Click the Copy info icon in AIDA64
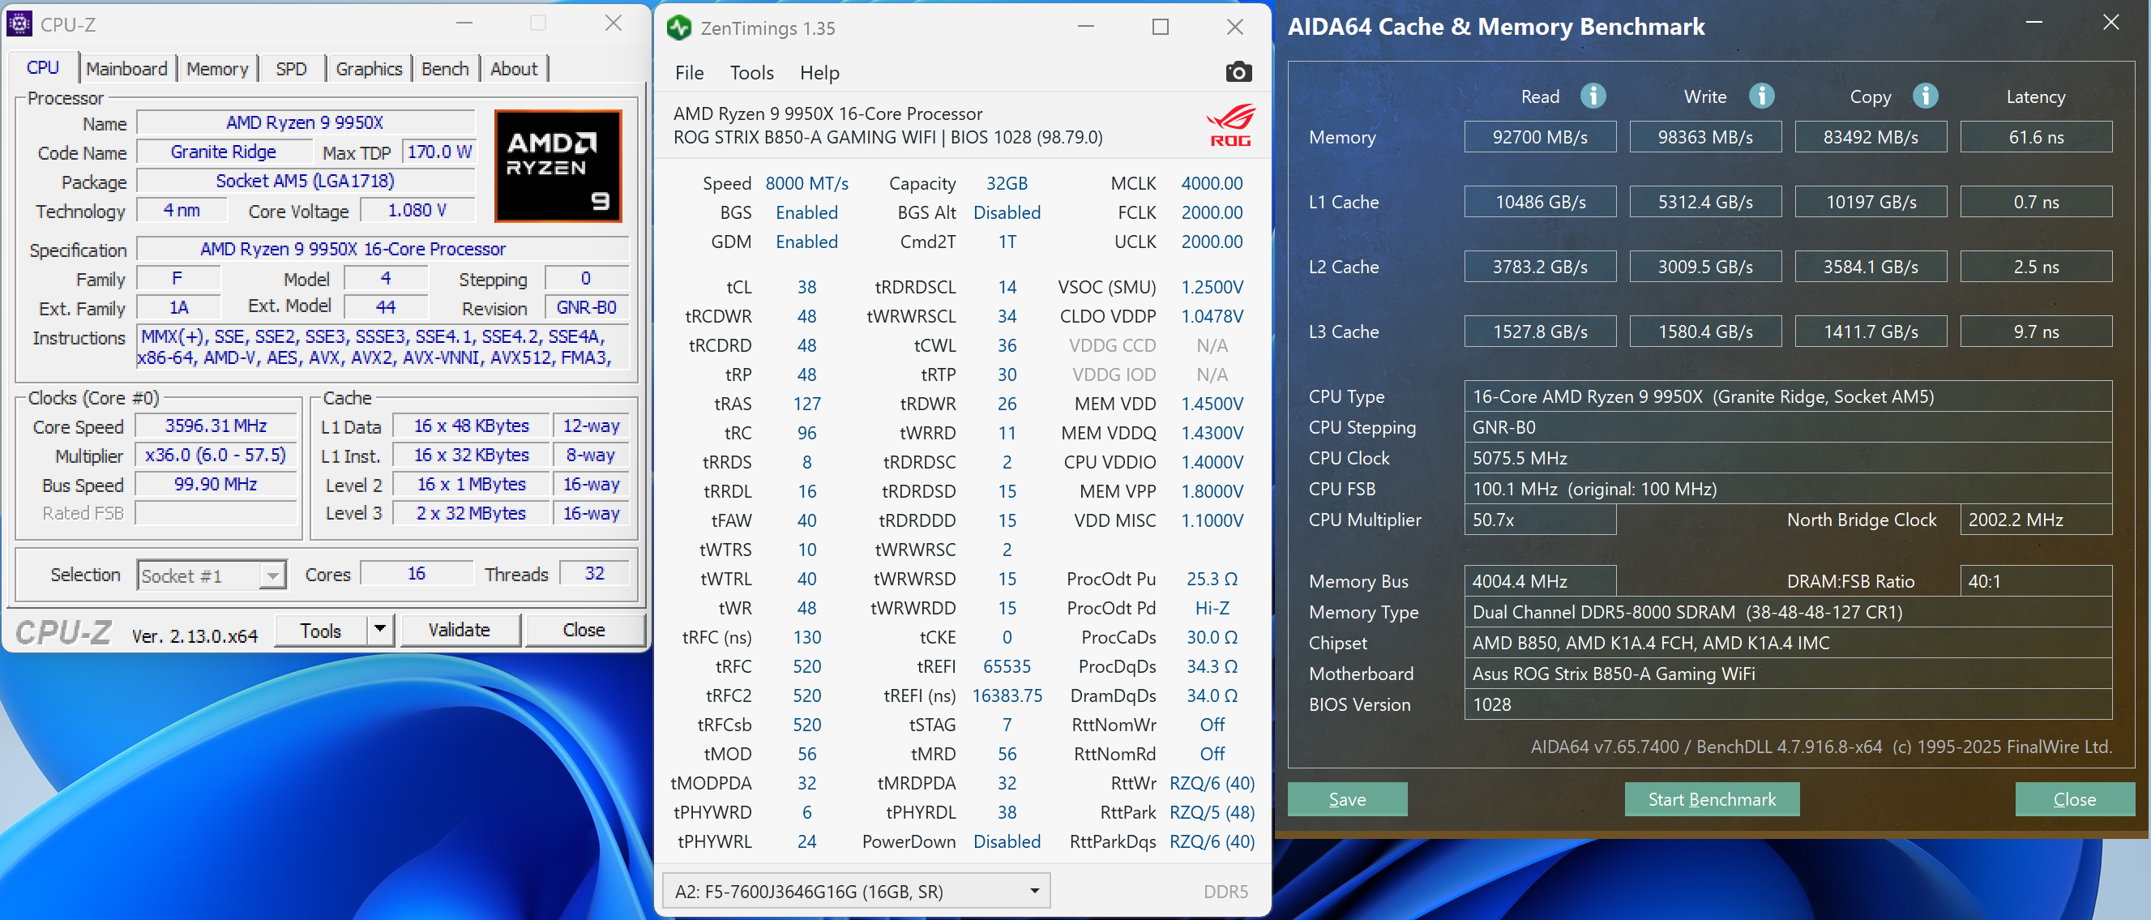The width and height of the screenshot is (2151, 920). click(1926, 96)
